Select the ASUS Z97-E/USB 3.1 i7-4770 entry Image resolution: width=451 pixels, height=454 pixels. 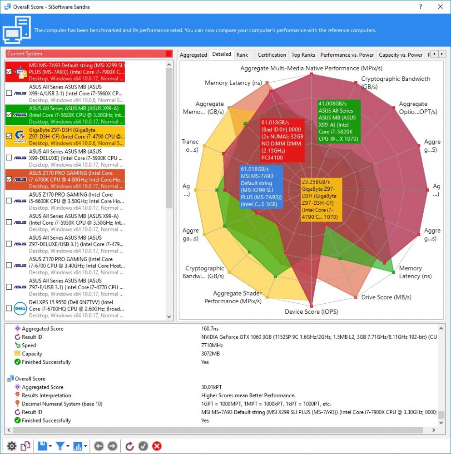coord(65,287)
